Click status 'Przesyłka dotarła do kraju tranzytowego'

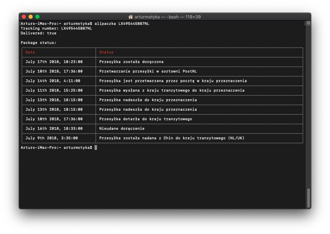tap(146, 119)
